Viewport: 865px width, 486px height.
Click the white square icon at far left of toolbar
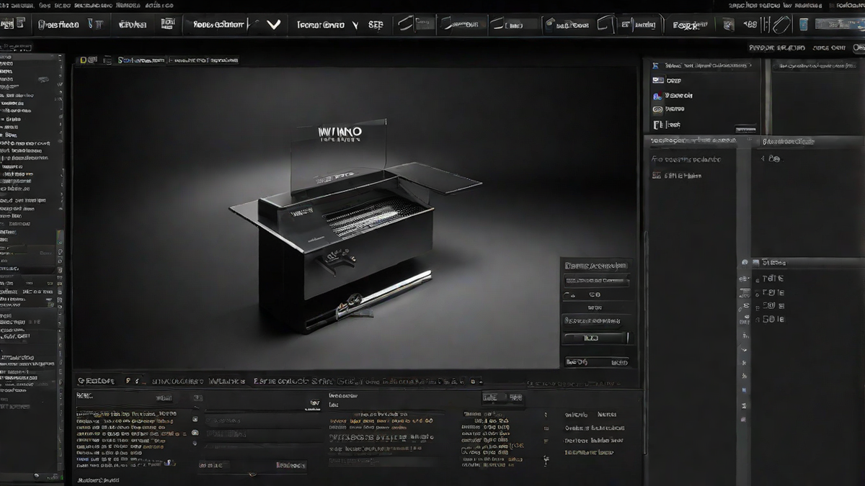[x=7, y=24]
